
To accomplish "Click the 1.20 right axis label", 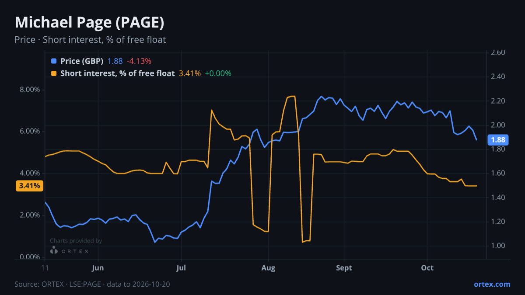I will [498, 222].
